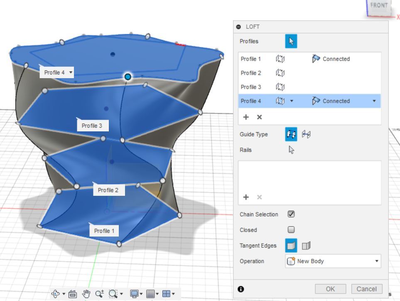Image resolution: width=400 pixels, height=301 pixels.
Task: Enable the Closed checkbox
Action: tap(291, 229)
